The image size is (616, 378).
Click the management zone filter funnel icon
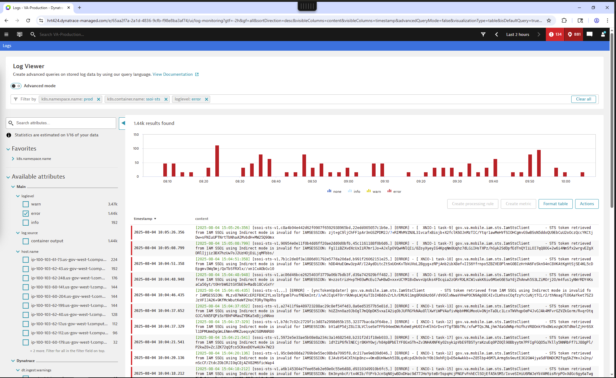(483, 34)
